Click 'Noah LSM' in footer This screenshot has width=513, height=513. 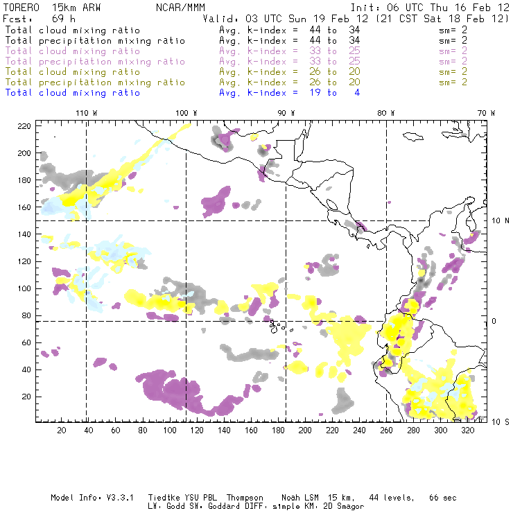300,498
